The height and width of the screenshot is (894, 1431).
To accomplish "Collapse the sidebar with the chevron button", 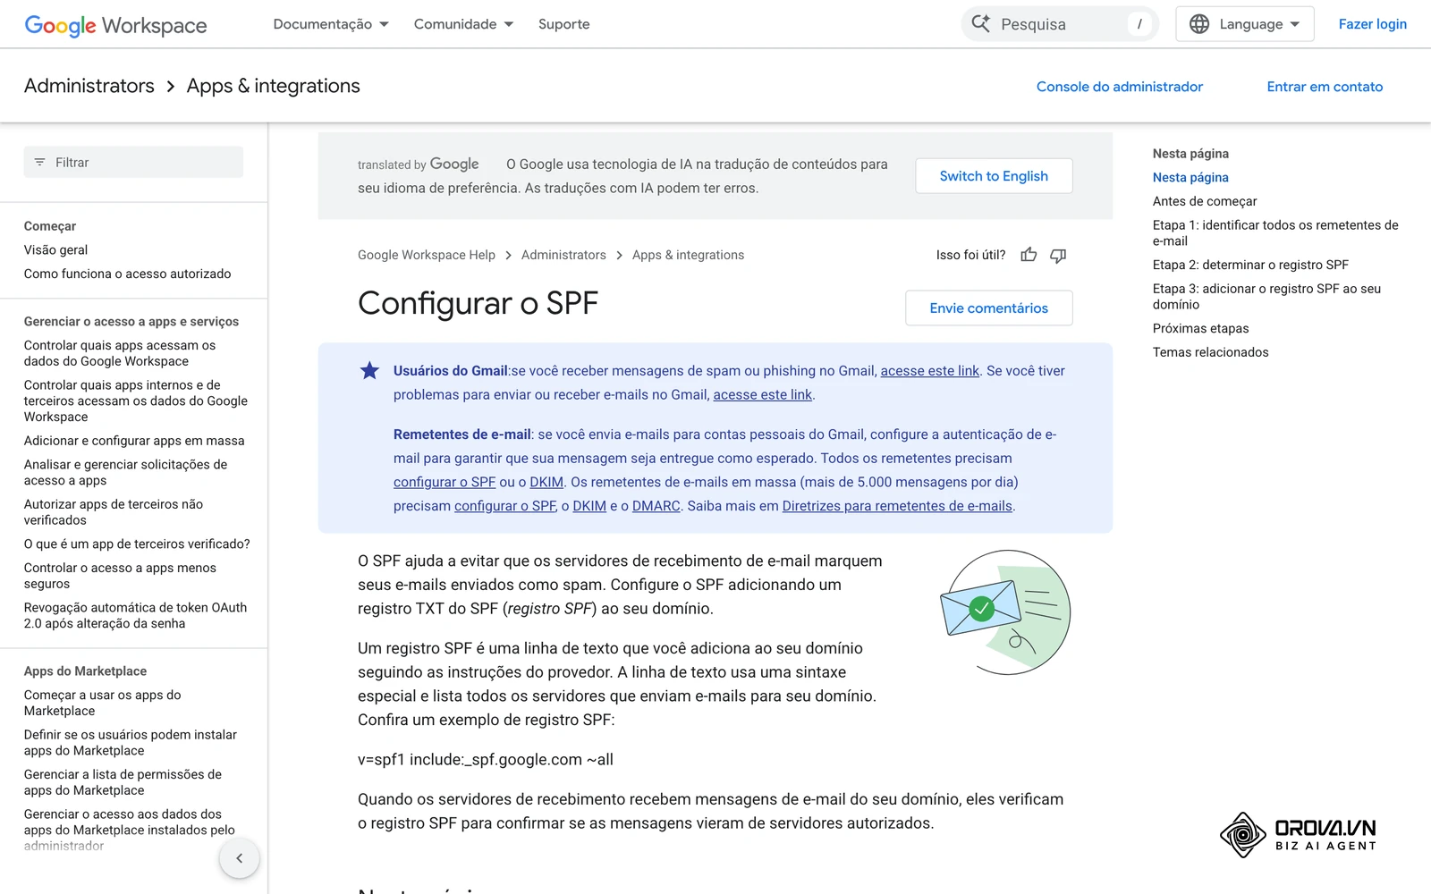I will click(239, 858).
